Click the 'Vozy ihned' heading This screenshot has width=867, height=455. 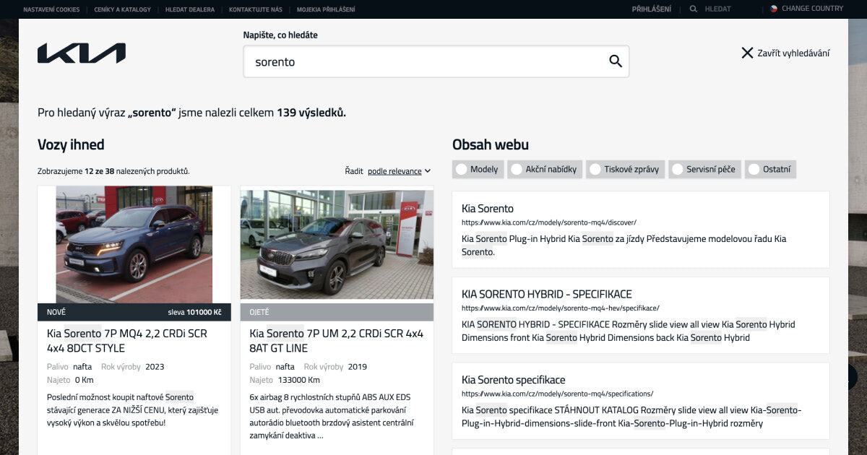point(71,144)
